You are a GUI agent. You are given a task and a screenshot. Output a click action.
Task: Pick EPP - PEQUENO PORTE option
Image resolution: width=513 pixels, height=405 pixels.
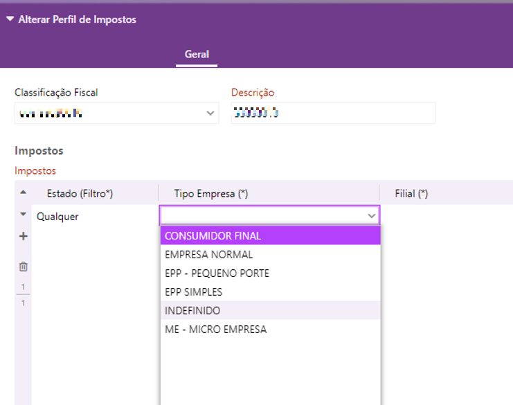point(217,273)
